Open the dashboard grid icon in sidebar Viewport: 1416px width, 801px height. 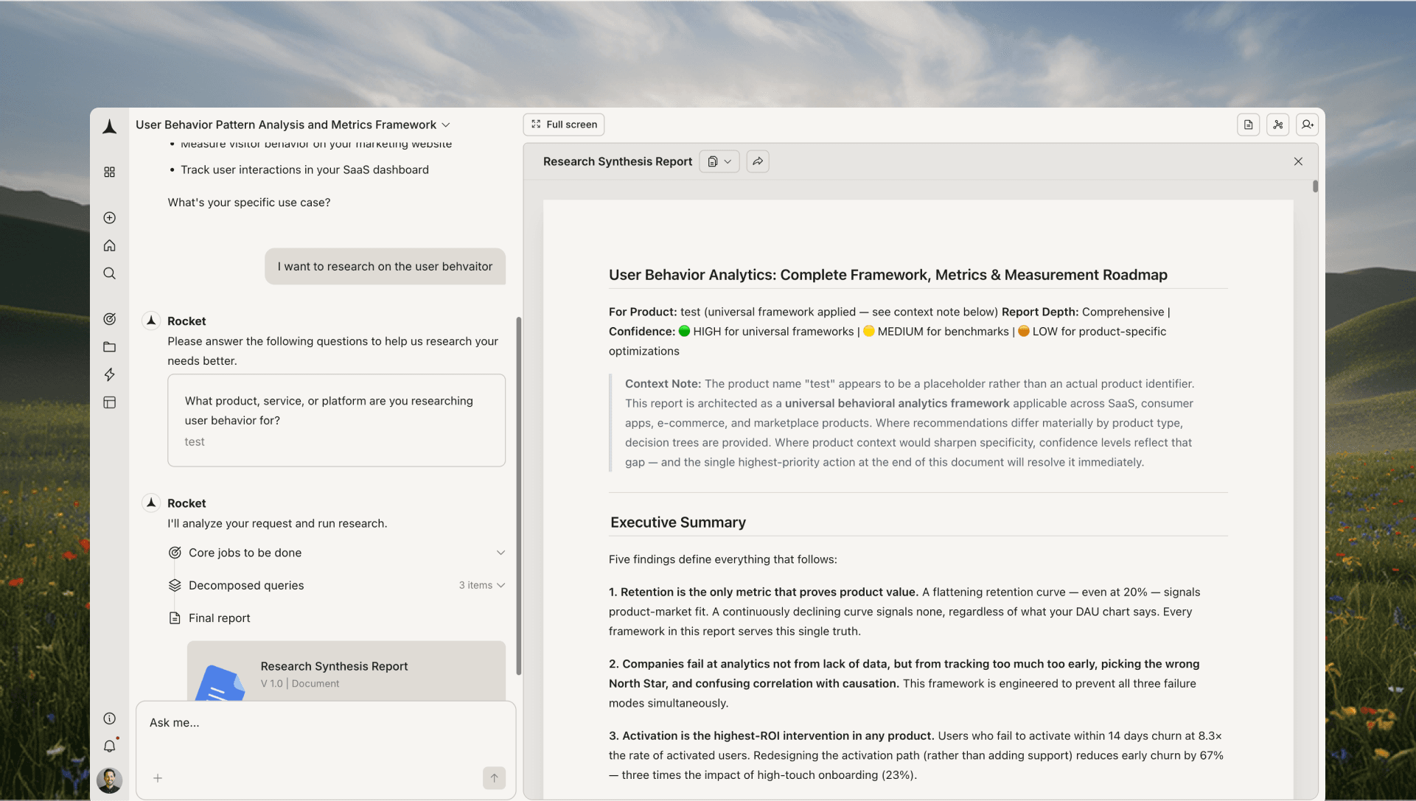click(x=110, y=172)
